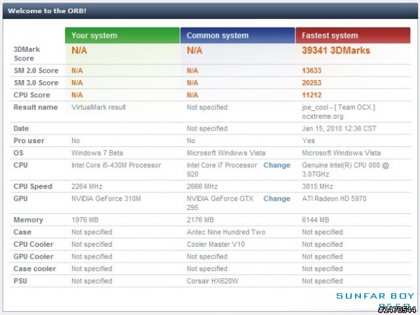Image resolution: width=420 pixels, height=315 pixels.
Task: Click the Pro user row label
Action: 29,141
